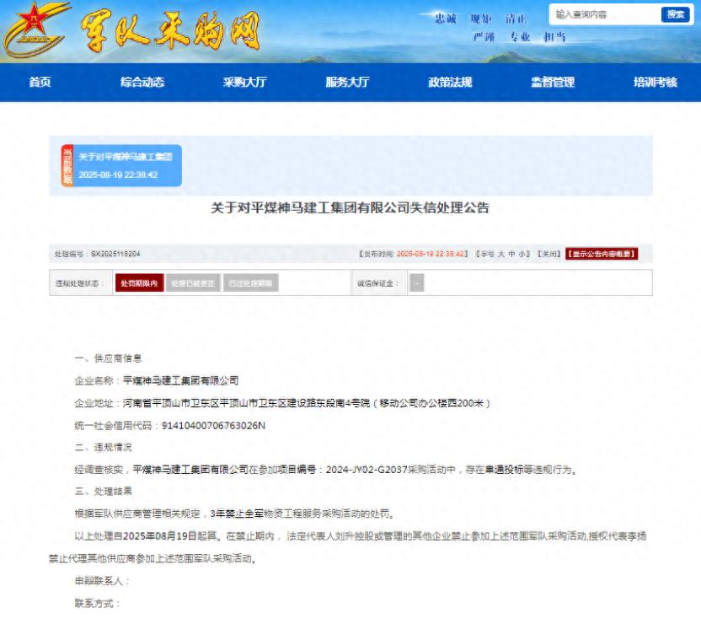
Task: Click project number 2024-JY02-G2037 text
Action: tap(367, 470)
